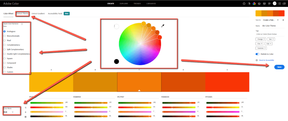Click the slider valued 77 under #DB4D04
This screenshot has width=288, height=121.
pos(179,107)
